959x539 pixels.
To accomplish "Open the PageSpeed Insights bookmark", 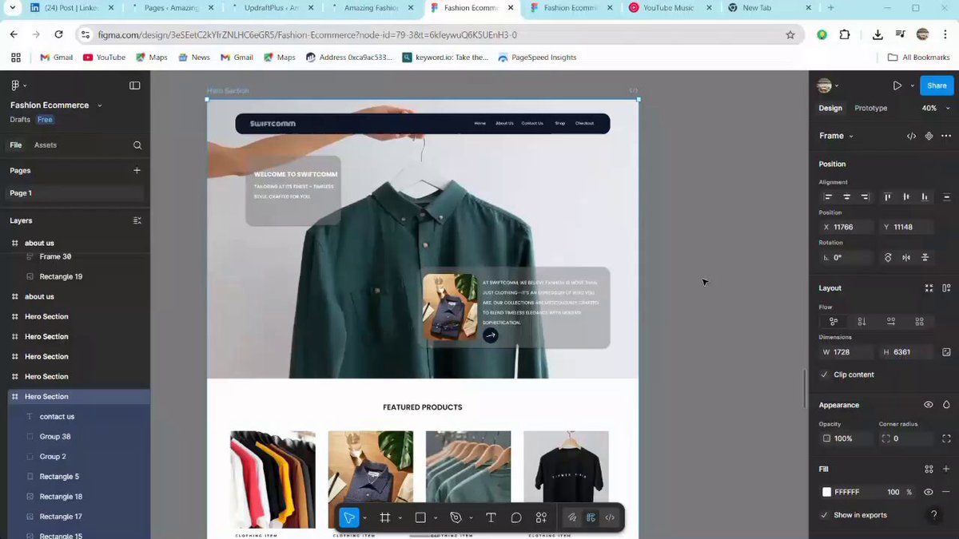I will pyautogui.click(x=537, y=57).
